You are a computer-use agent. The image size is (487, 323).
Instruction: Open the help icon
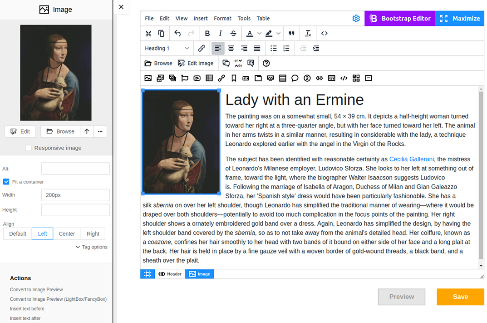point(266,63)
